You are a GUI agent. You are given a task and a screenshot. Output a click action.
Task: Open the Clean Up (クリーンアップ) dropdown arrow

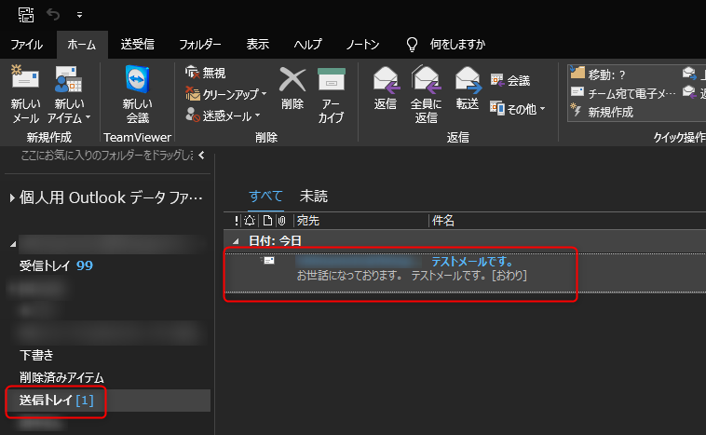point(265,94)
